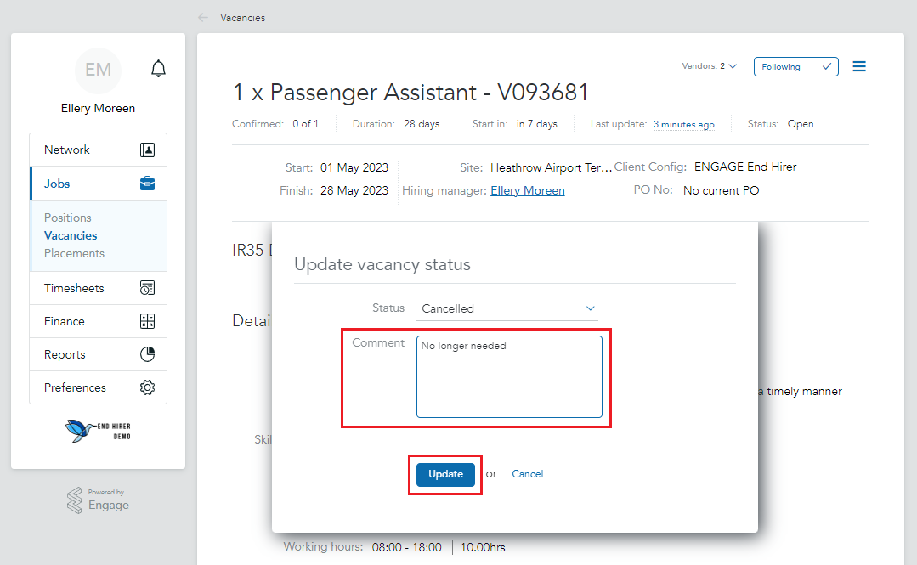Click the back arrow beside Vacancies
The height and width of the screenshot is (565, 917).
pyautogui.click(x=203, y=18)
